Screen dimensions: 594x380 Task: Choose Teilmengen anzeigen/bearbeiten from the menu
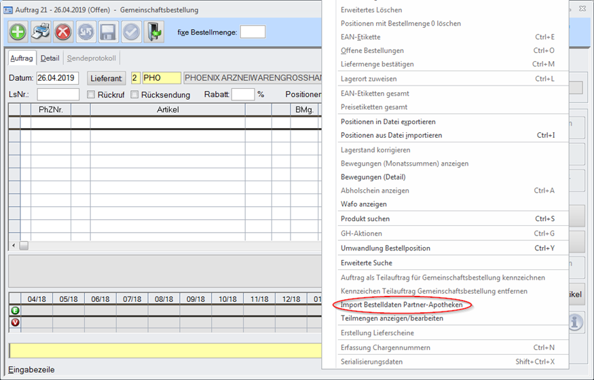[391, 318]
